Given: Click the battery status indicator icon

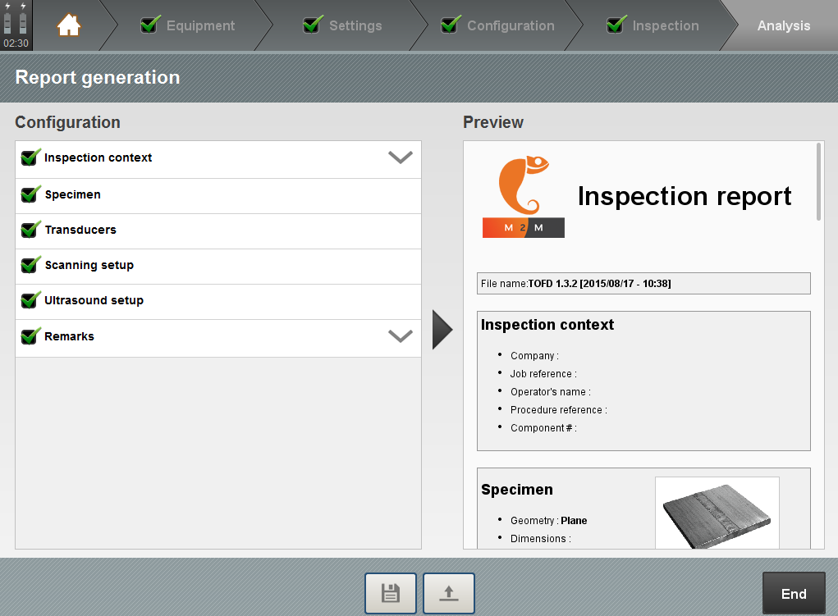Looking at the screenshot, I should 16,18.
